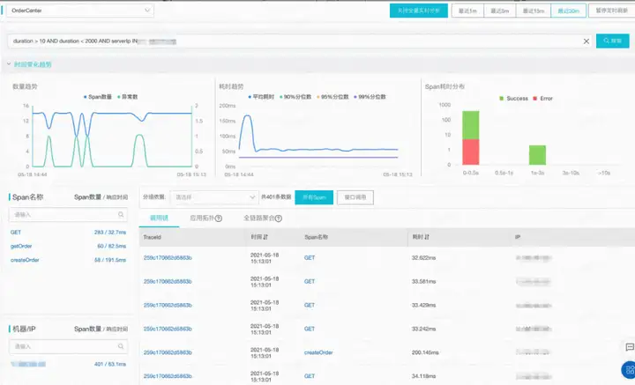Click blurred IP entry with 401 / 63.1ms

[28, 365]
